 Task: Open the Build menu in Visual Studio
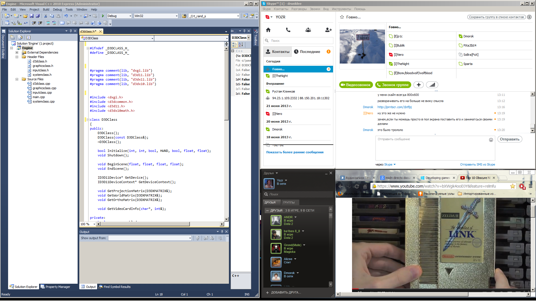[46, 9]
